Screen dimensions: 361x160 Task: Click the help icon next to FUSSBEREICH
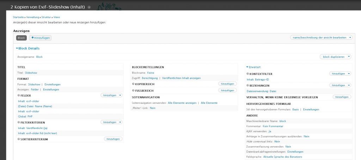(x=133, y=90)
